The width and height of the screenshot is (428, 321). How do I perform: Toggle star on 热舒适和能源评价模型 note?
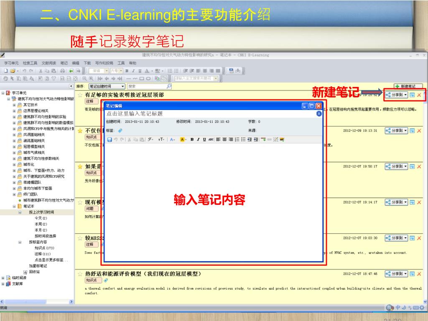pyautogui.click(x=80, y=274)
